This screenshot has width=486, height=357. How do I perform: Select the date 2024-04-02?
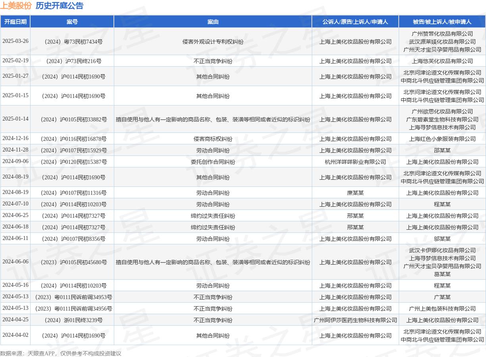pos(15,335)
